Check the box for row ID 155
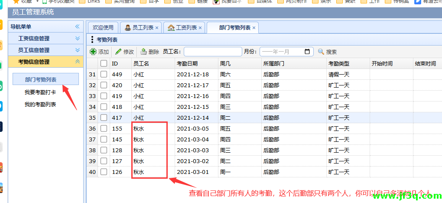The width and height of the screenshot is (442, 203). click(x=104, y=128)
